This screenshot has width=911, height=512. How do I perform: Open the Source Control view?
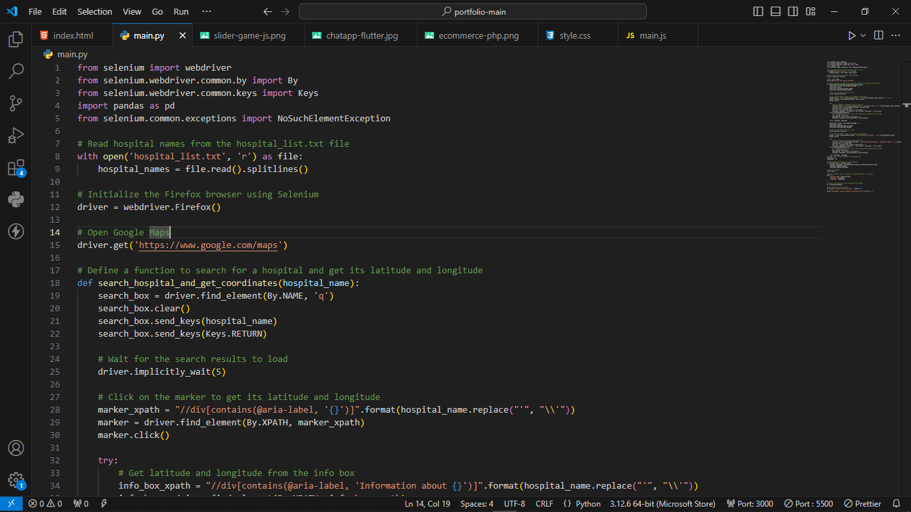point(16,103)
